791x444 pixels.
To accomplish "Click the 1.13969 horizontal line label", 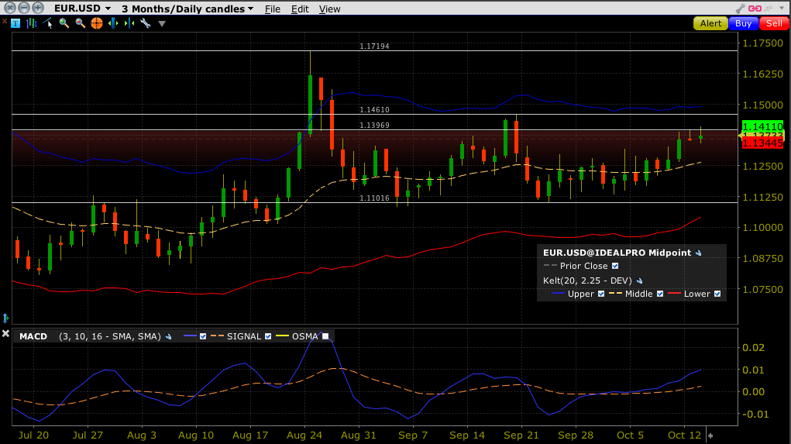I will (374, 125).
